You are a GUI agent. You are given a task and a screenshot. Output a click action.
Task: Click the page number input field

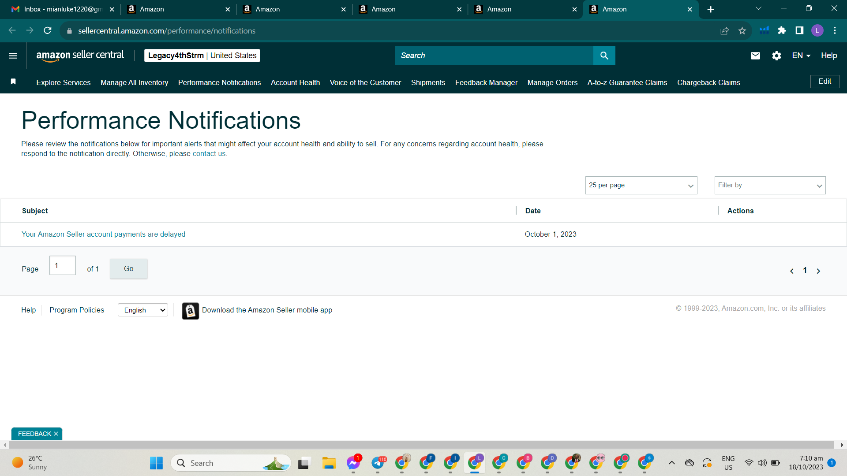coord(63,265)
